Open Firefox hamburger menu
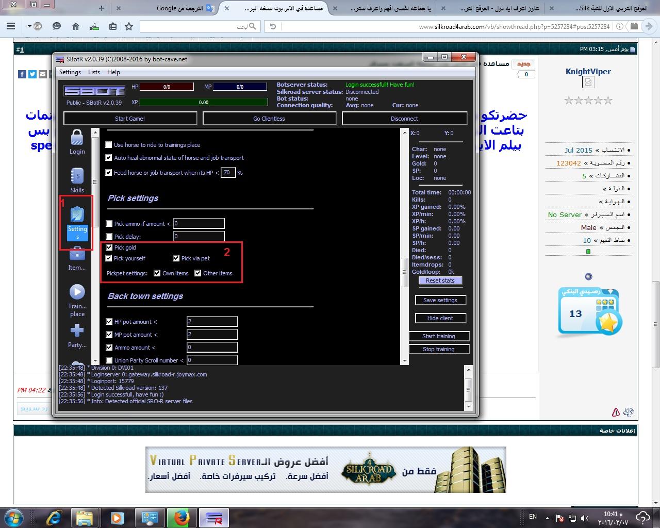Screen dimensions: 660x528 10,26
